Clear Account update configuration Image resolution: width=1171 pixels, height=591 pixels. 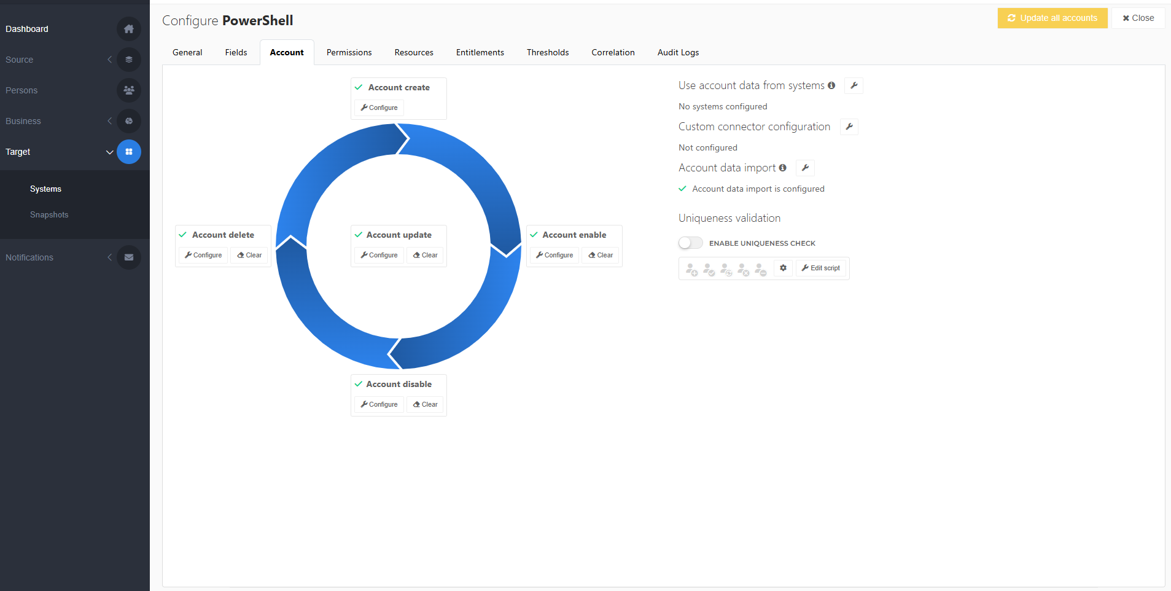tap(425, 255)
